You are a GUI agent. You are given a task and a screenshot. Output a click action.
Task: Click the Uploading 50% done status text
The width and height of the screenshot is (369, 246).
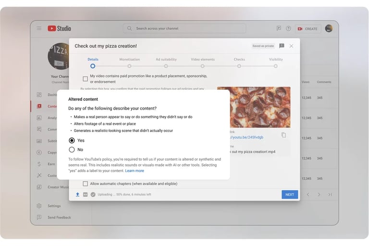coord(124,195)
